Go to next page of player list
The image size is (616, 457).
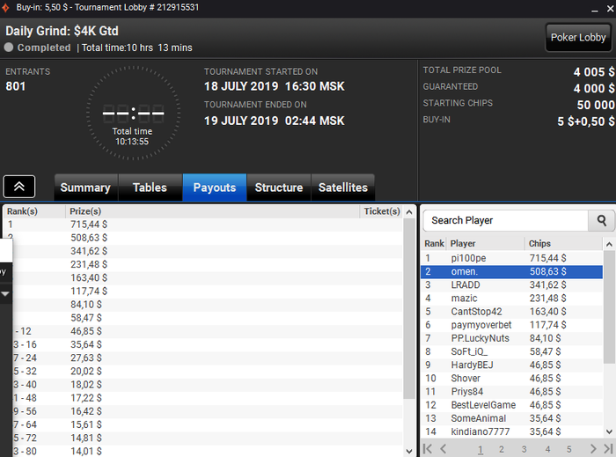click(x=593, y=448)
